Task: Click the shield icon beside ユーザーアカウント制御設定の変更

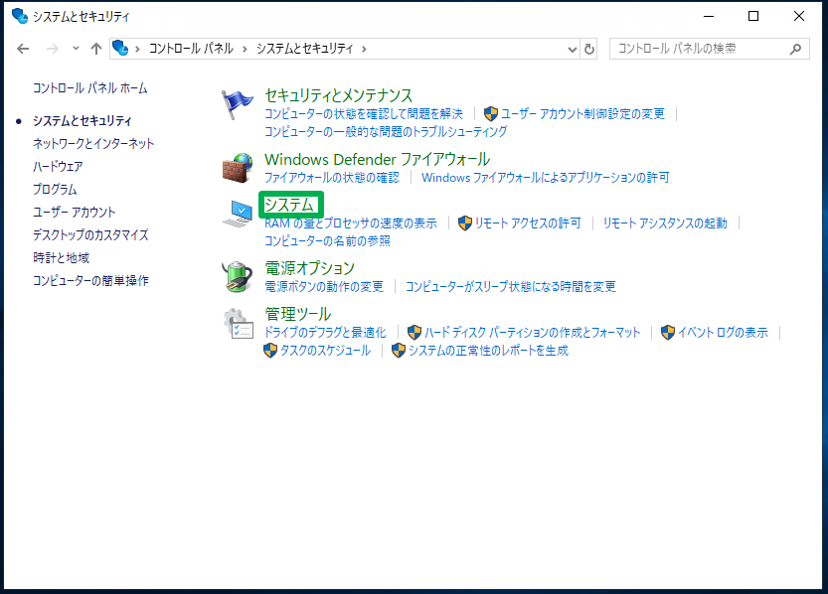Action: point(491,111)
